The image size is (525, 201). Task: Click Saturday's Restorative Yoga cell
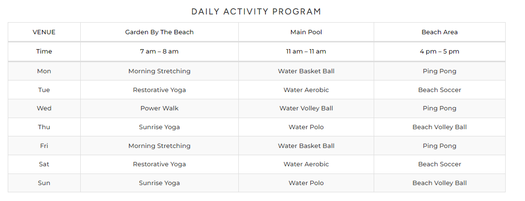(159, 164)
